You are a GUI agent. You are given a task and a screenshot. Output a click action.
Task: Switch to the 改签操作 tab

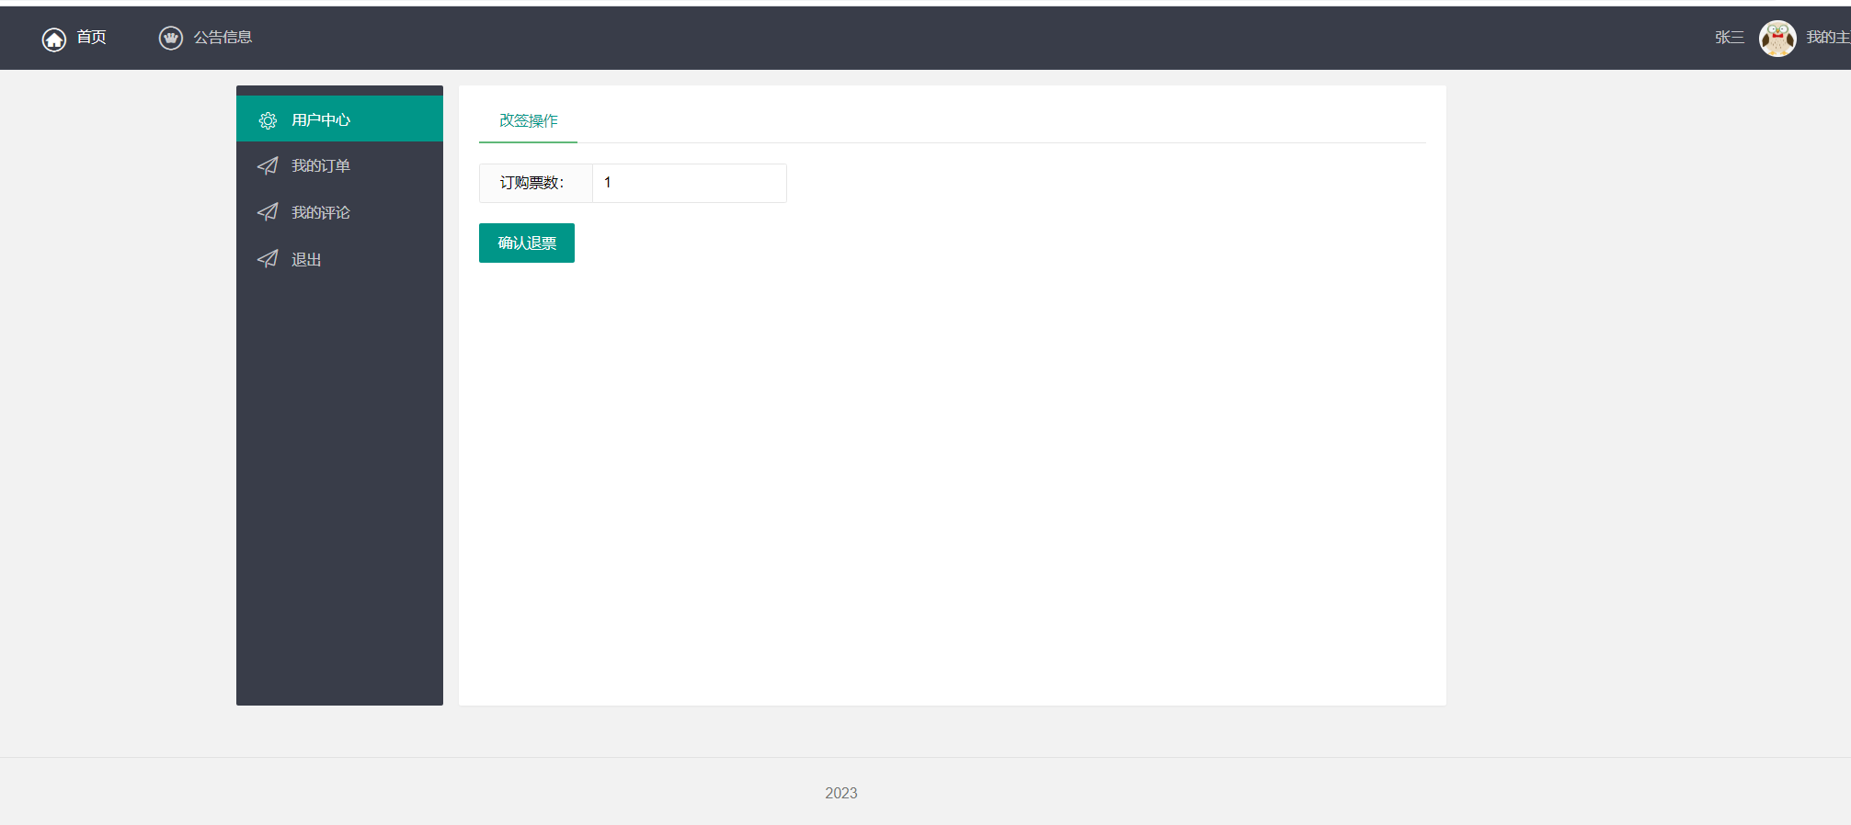click(x=528, y=121)
